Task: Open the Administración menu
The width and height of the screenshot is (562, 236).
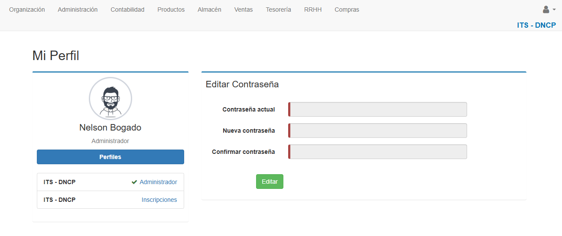Action: coord(78,10)
